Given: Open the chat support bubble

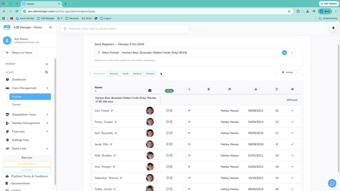Looking at the screenshot, I should pyautogui.click(x=332, y=183).
